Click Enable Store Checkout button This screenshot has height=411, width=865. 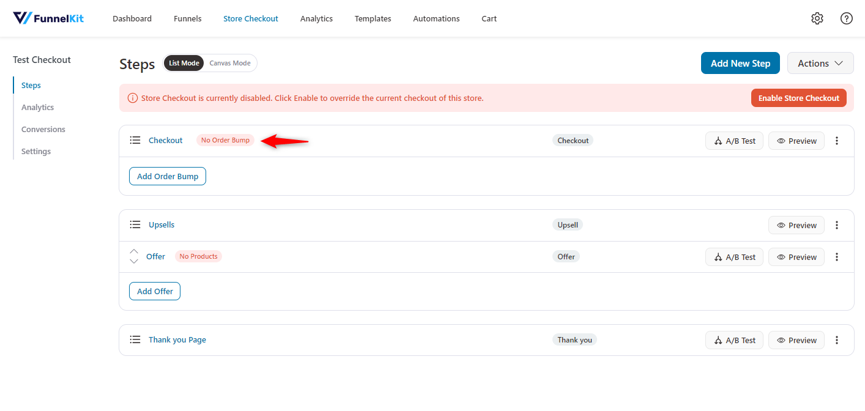point(799,98)
